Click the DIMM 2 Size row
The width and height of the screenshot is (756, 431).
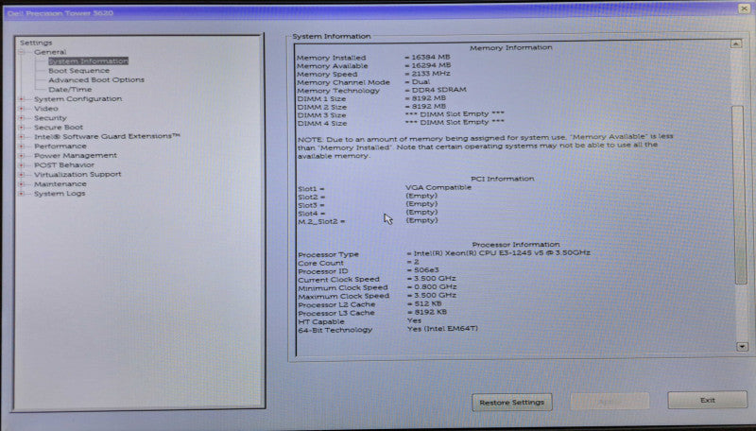click(x=371, y=107)
